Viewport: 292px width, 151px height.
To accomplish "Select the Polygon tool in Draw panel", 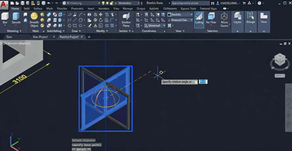I will click(x=69, y=25).
